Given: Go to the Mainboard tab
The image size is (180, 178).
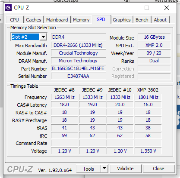Looking at the screenshot, I should pyautogui.click(x=57, y=20).
